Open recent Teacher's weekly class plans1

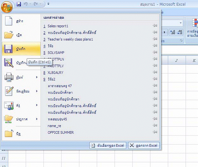pos(100,39)
